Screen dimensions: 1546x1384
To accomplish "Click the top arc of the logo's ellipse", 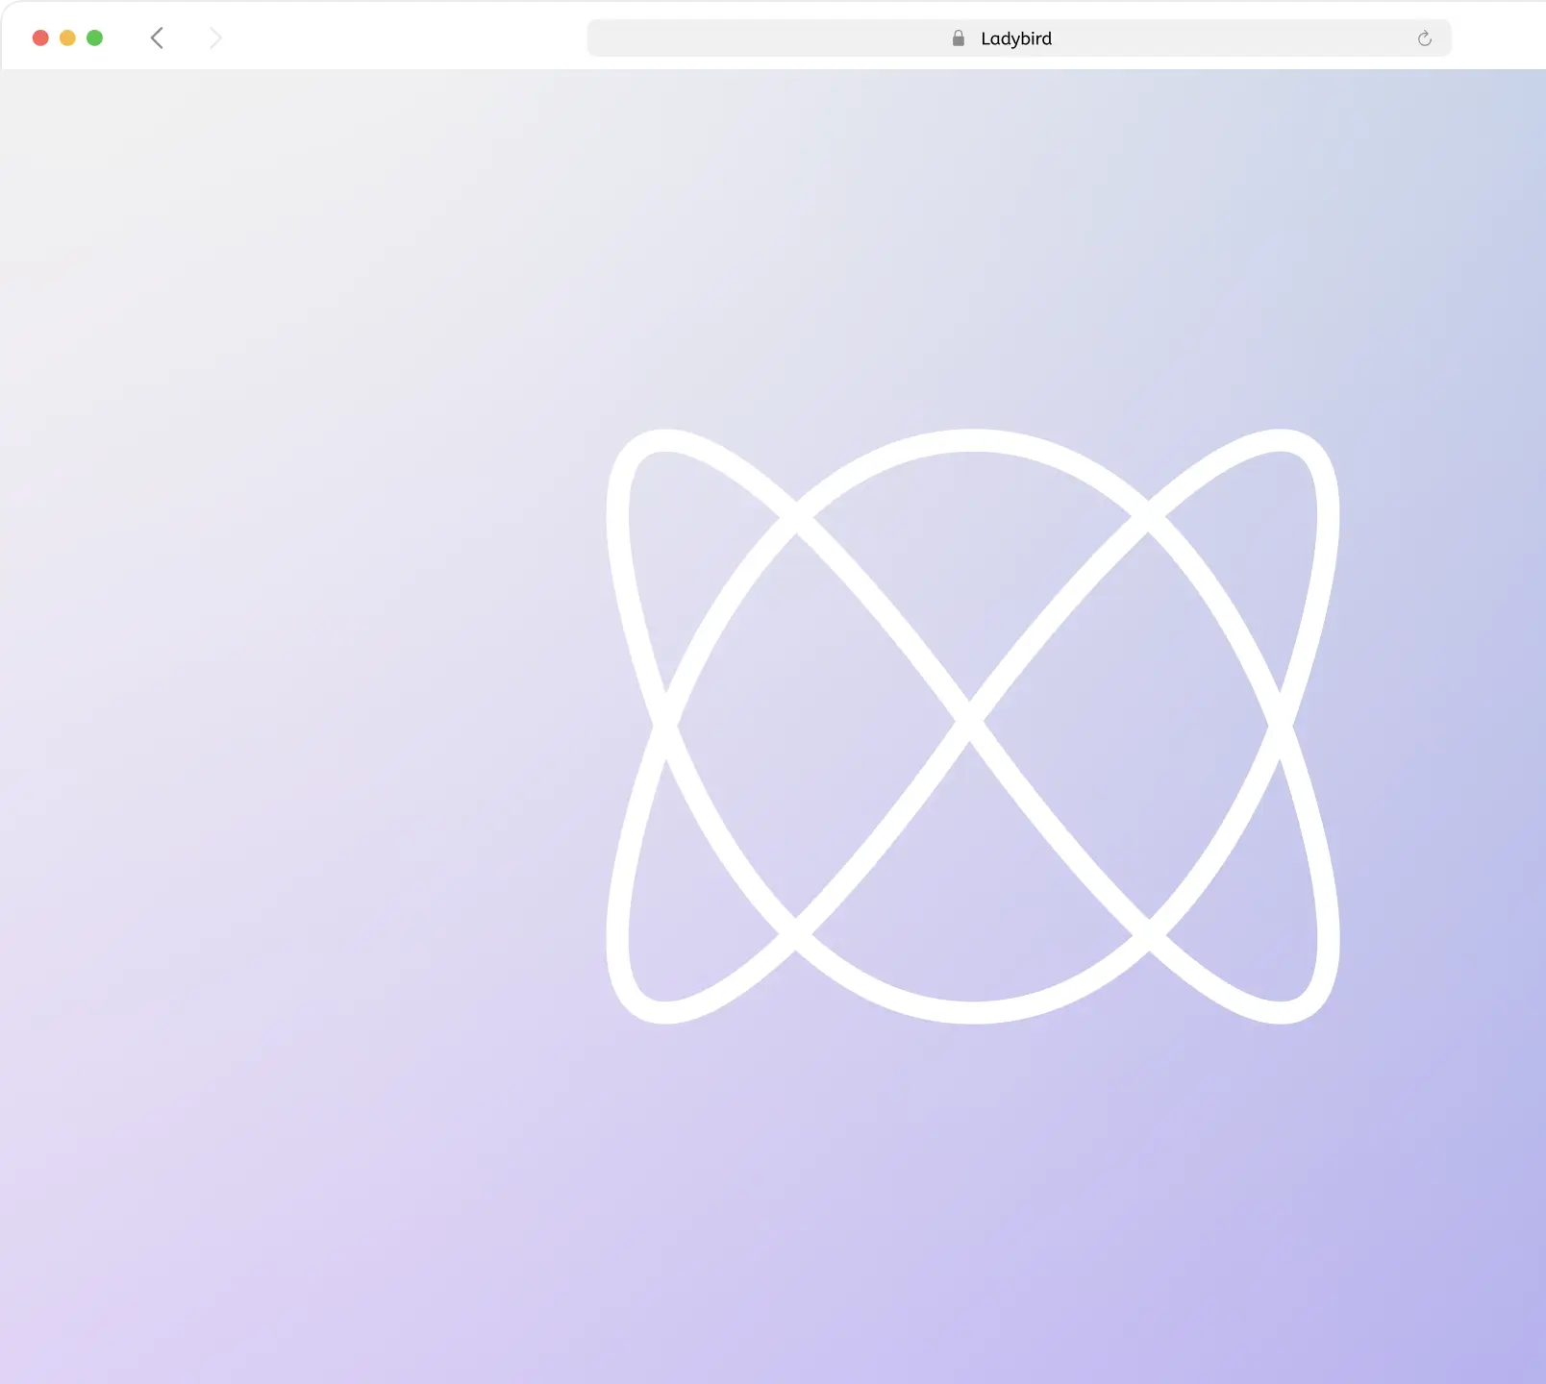I will 973,440.
